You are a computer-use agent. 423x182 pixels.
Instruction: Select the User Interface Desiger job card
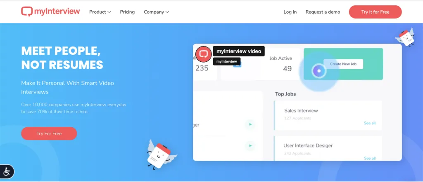point(328,148)
